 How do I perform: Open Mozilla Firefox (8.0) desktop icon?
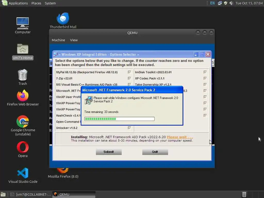point(63,174)
